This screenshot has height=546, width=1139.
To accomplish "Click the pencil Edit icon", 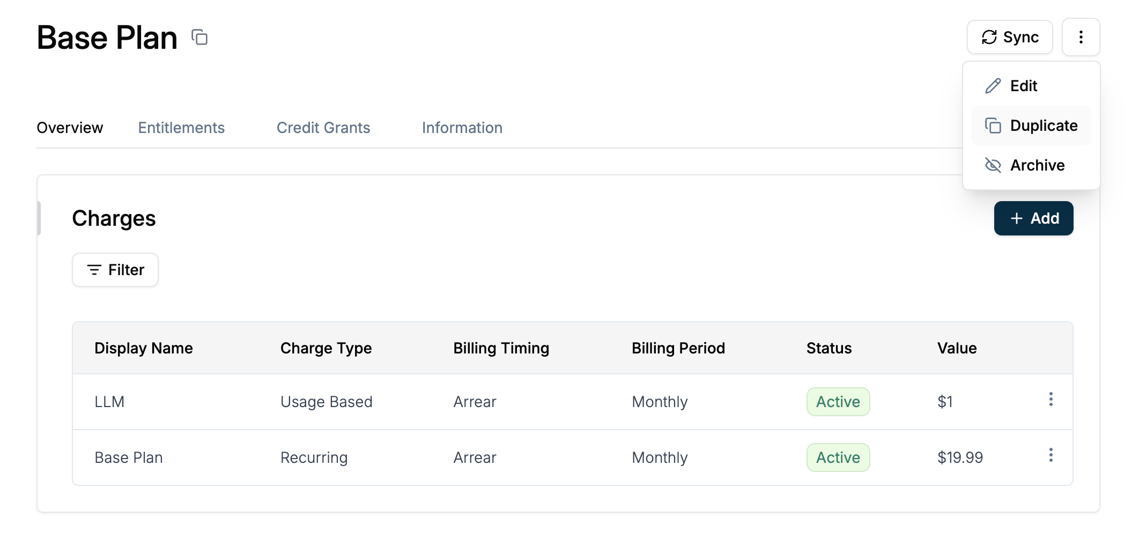I will point(993,86).
